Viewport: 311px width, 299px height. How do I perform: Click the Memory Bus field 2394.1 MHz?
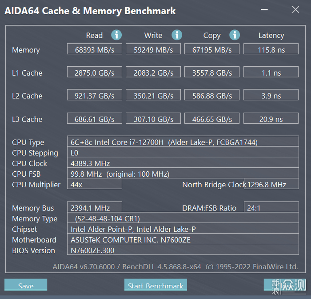point(94,208)
